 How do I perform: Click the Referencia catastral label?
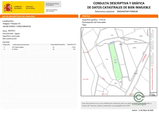(105, 12)
